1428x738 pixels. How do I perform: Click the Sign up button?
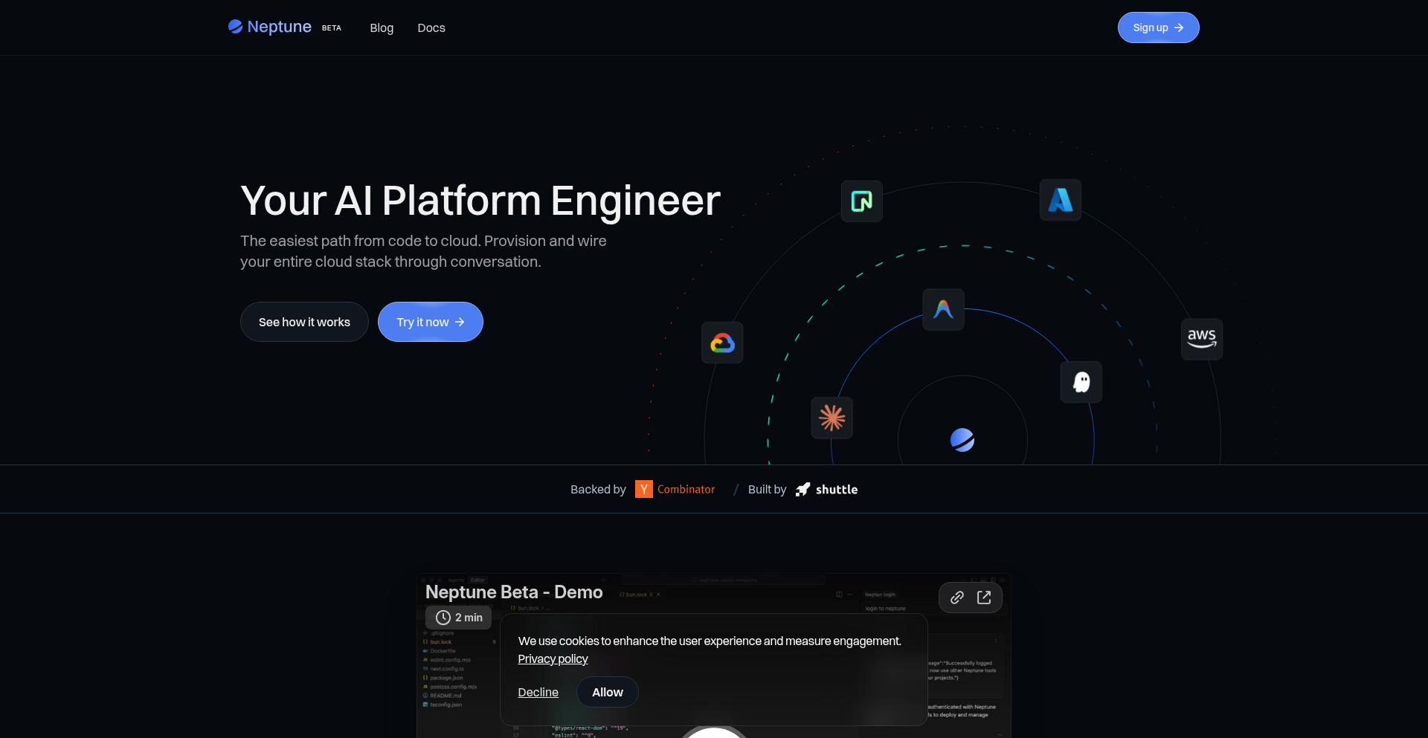point(1158,27)
